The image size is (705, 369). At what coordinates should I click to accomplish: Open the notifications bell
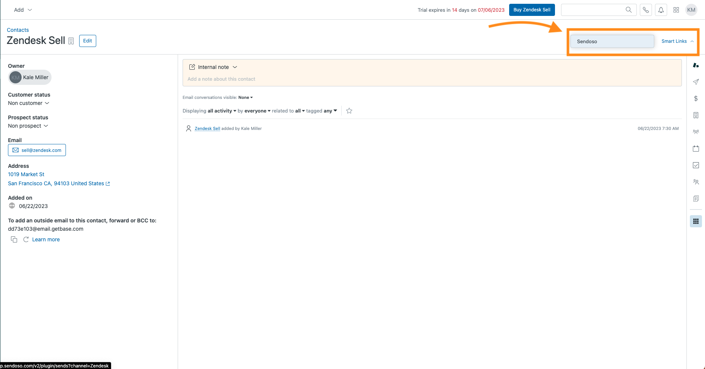pyautogui.click(x=661, y=10)
